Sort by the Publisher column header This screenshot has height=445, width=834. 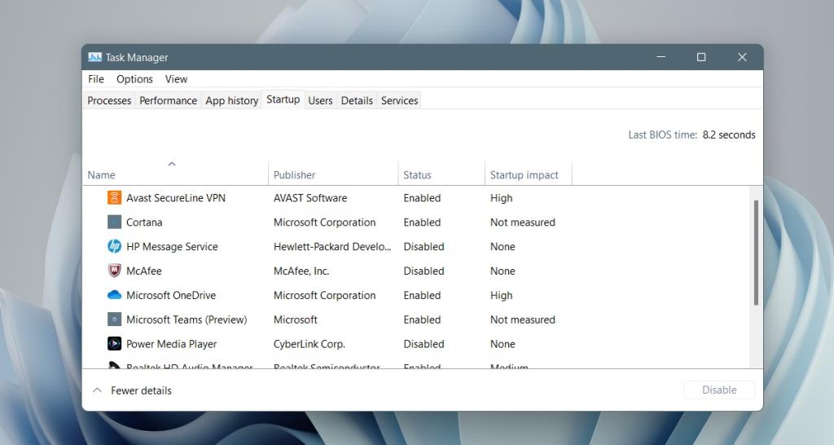333,174
